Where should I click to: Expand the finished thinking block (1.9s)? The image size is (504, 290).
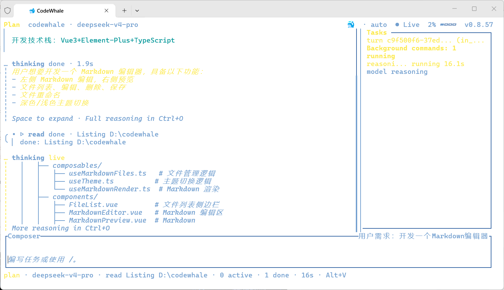(x=52, y=64)
